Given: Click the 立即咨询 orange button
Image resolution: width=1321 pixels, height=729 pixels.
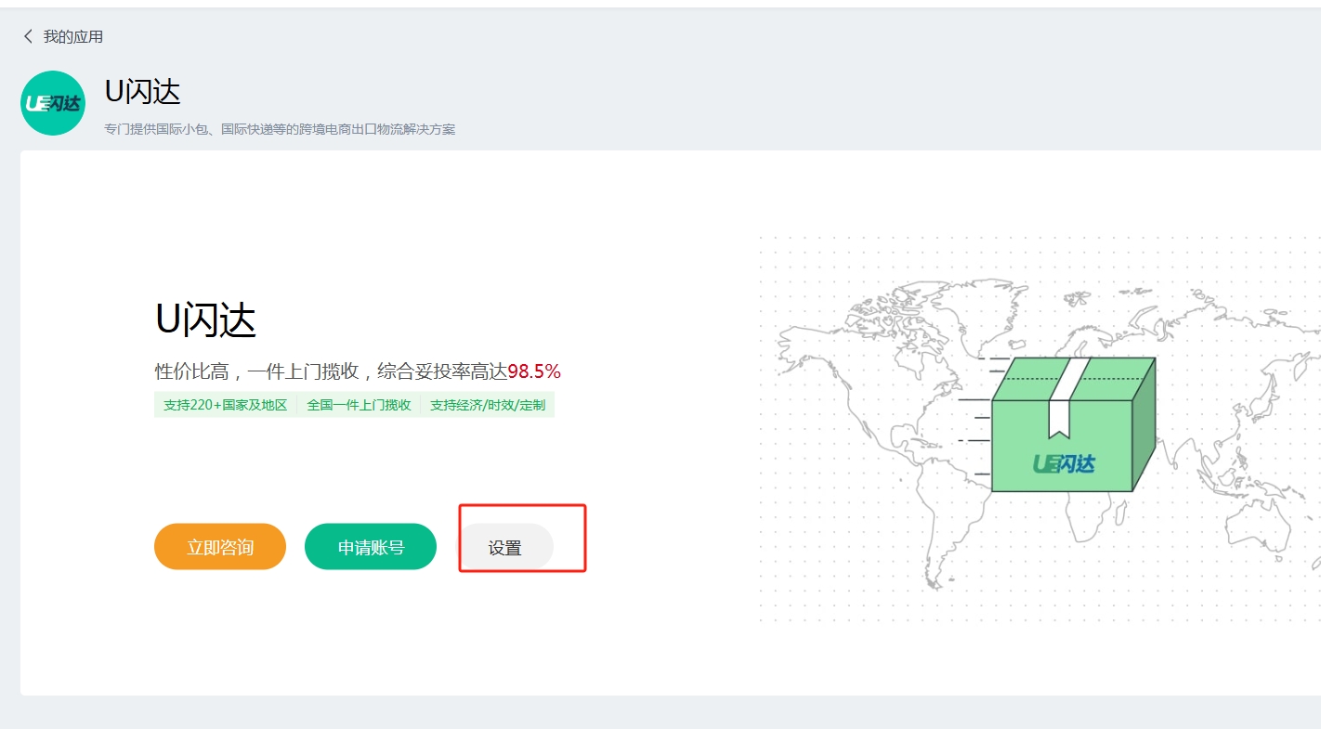Looking at the screenshot, I should pyautogui.click(x=220, y=546).
